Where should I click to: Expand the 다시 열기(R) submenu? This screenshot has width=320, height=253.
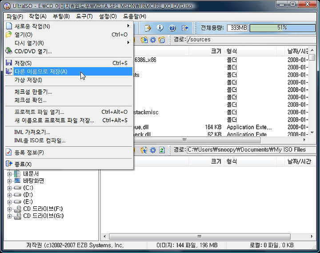[69, 43]
